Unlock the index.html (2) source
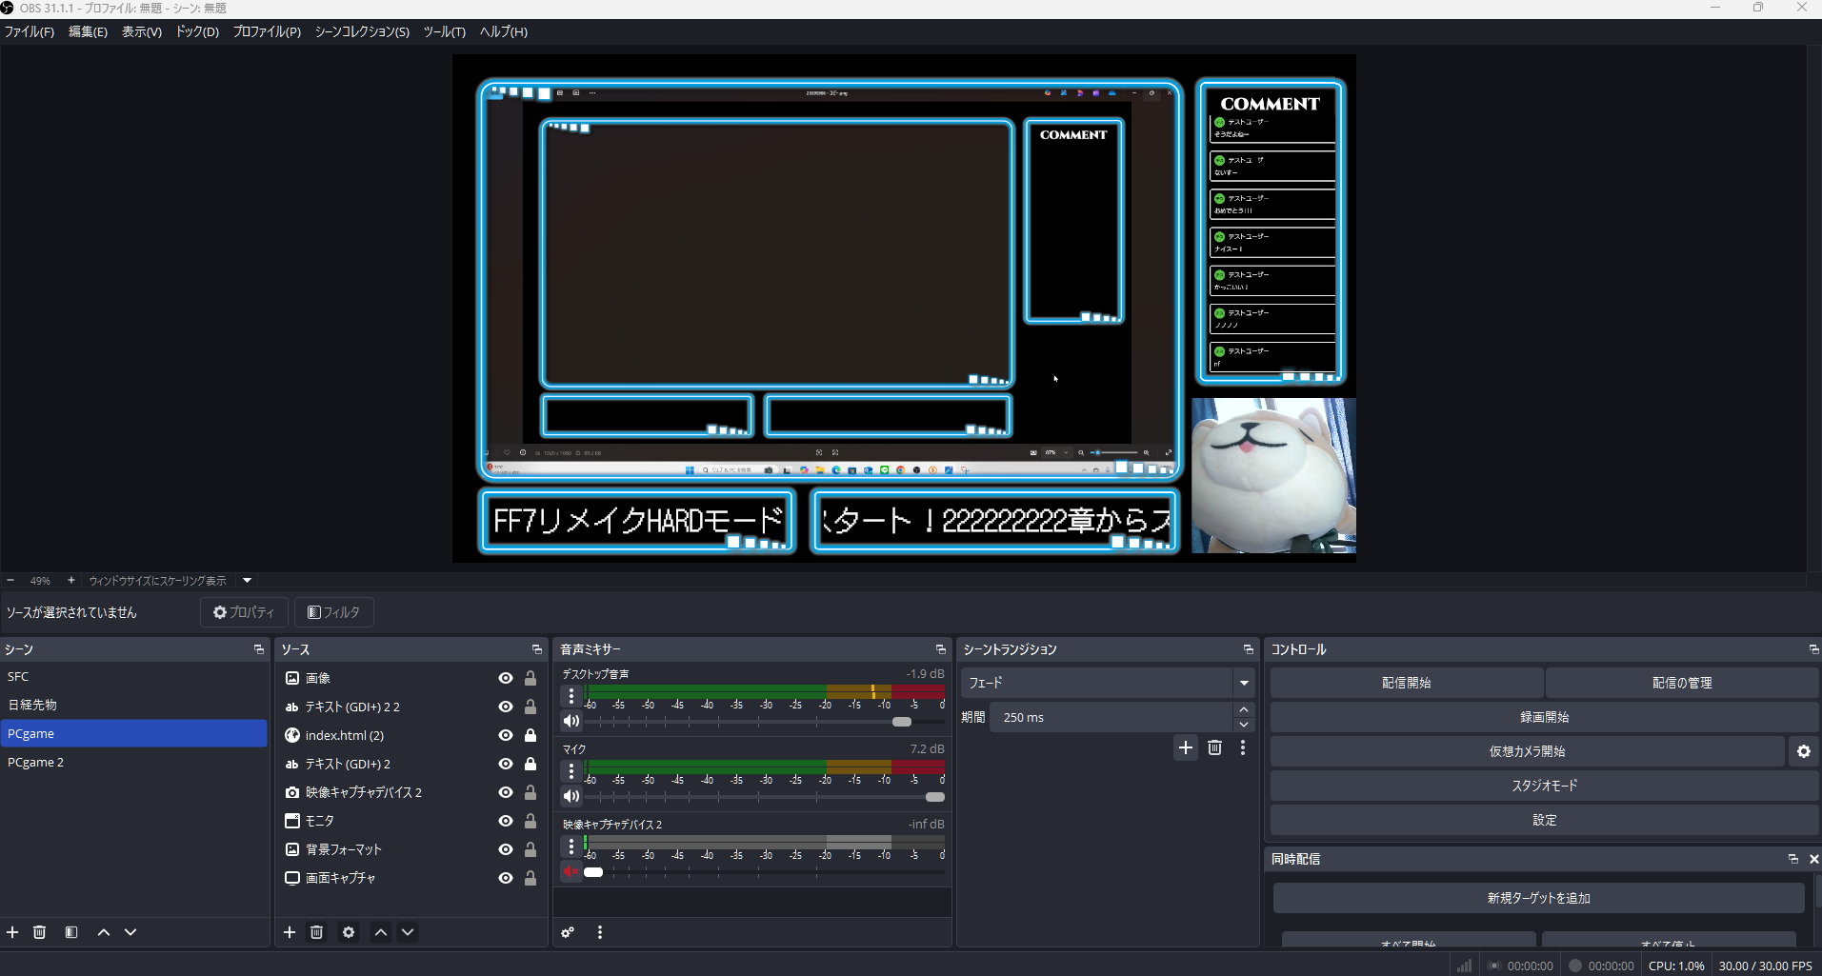The image size is (1822, 976). [531, 735]
